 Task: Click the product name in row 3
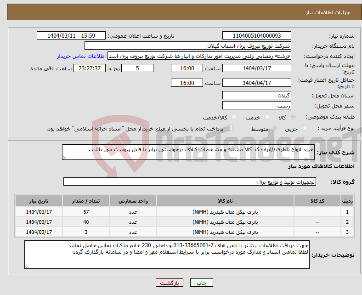click(225, 232)
